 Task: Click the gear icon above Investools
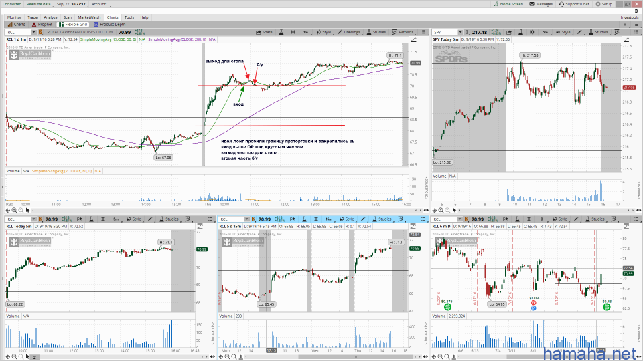(x=636, y=11)
